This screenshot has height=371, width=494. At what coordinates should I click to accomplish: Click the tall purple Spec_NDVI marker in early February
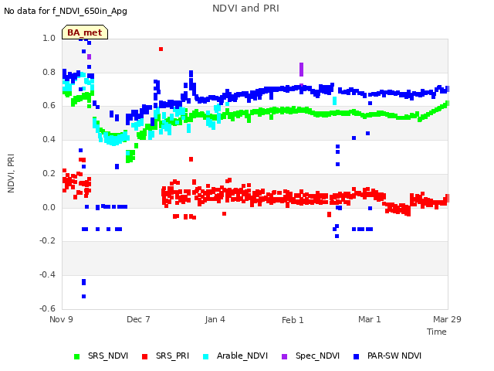point(302,70)
